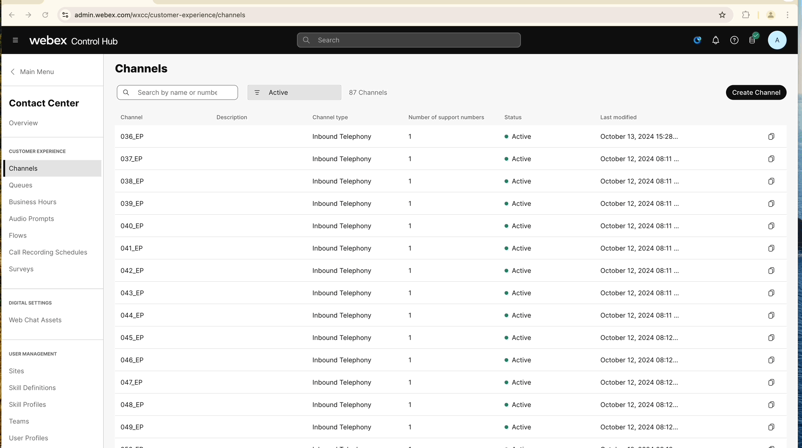The height and width of the screenshot is (448, 802).
Task: Click the Control Hub global search bar
Action: 408,41
